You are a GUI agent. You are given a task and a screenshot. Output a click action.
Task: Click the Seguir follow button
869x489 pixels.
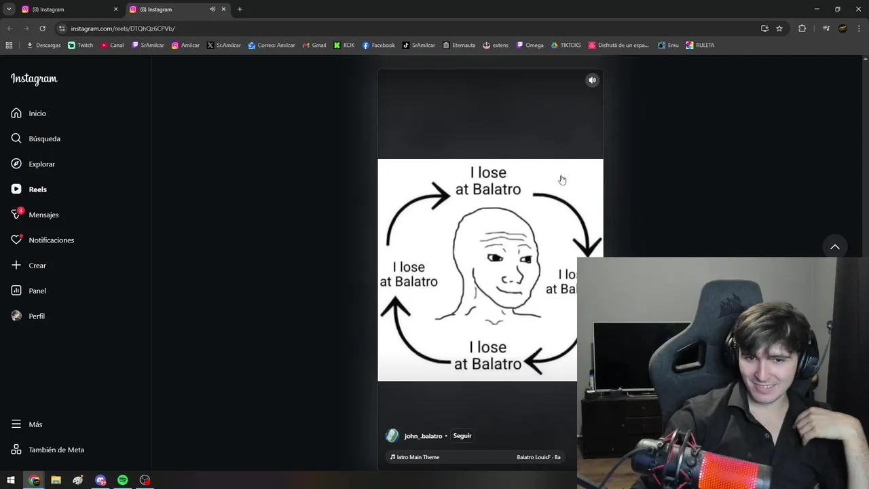pos(462,436)
